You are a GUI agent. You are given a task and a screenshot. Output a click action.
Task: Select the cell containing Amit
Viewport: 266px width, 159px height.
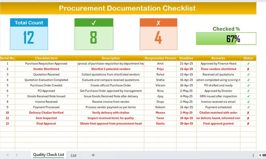[x=160, y=63]
